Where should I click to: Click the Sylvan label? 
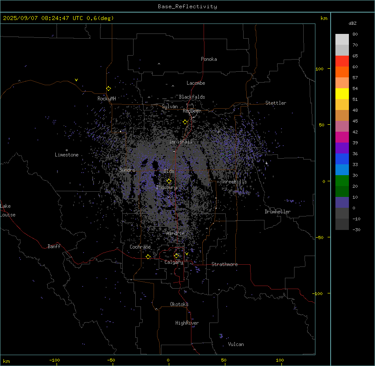pos(170,106)
